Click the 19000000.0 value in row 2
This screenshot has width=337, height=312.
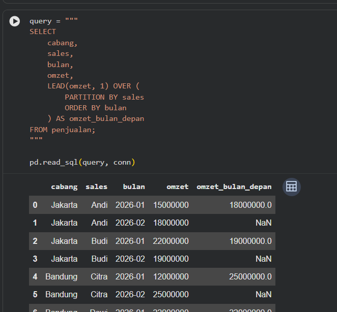tap(250, 241)
